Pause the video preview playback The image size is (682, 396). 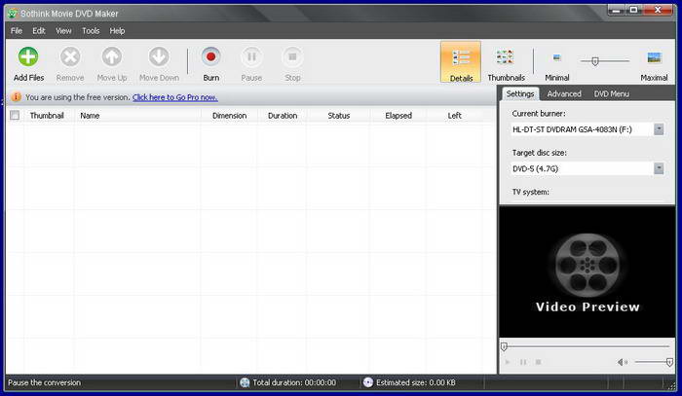(x=523, y=362)
